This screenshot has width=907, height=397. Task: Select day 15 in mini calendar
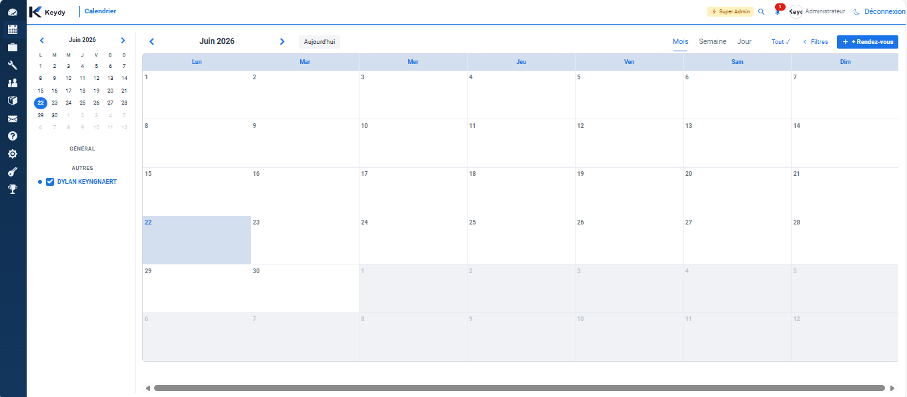pyautogui.click(x=41, y=91)
